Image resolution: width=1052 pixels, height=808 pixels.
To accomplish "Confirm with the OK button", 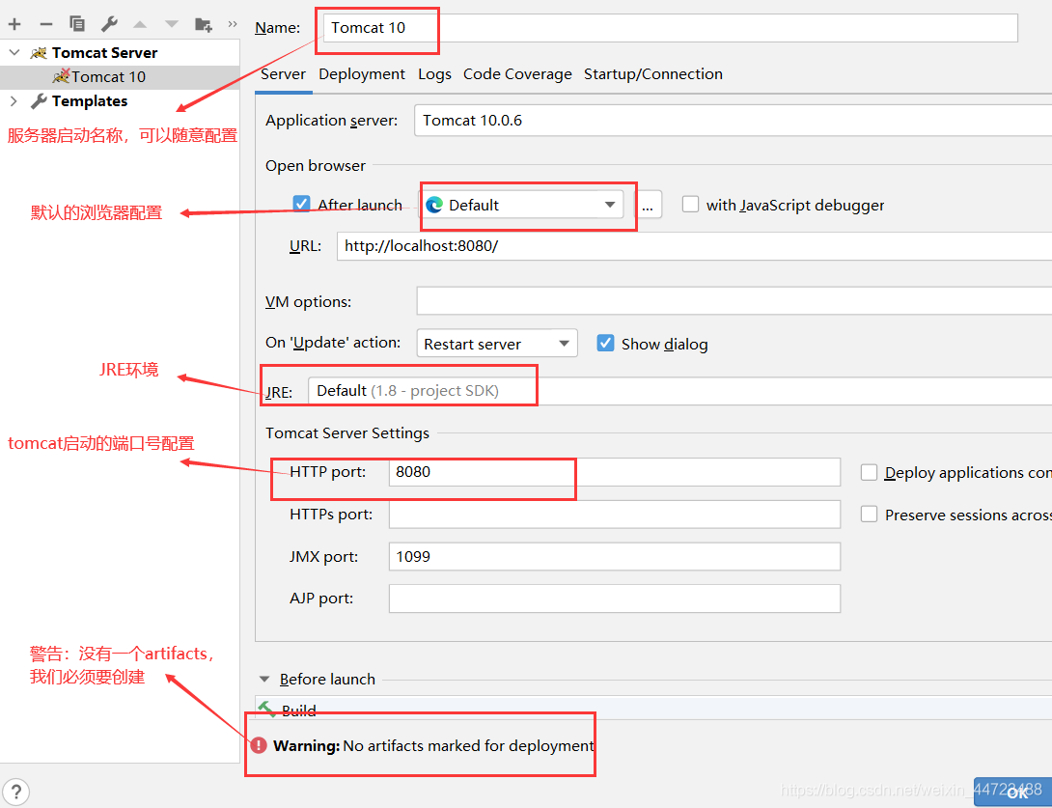I will [x=1015, y=793].
